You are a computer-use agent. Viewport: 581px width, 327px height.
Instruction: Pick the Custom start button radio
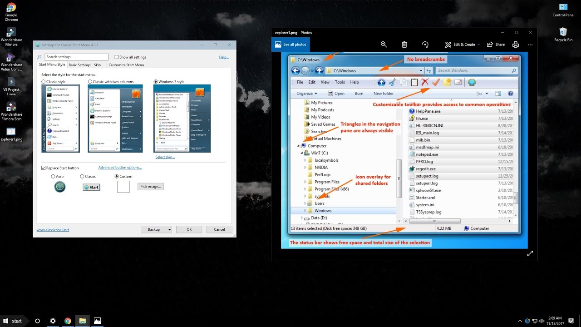click(117, 176)
